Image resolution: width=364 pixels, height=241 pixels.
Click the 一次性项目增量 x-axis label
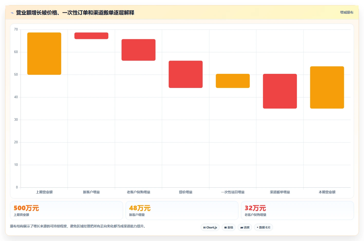tap(233, 192)
